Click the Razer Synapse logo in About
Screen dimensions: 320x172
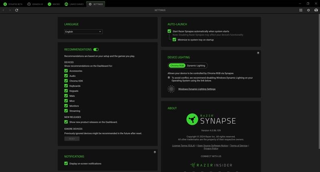coord(211,119)
